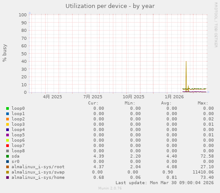Click the loop2 orange legend swatch
This screenshot has height=193, width=220.
[8, 119]
